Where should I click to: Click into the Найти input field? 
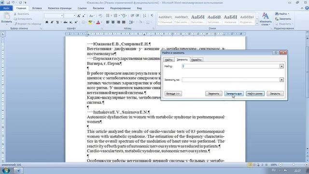click(230, 66)
